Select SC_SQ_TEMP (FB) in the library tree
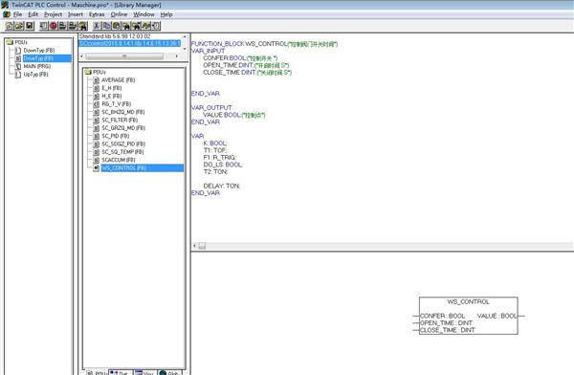 [x=122, y=151]
